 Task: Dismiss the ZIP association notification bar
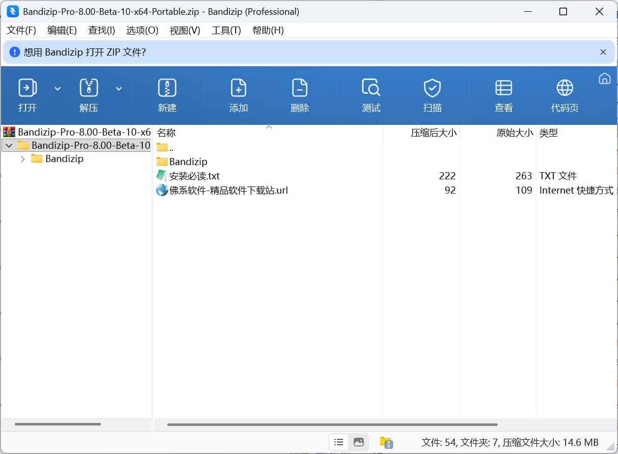(603, 52)
